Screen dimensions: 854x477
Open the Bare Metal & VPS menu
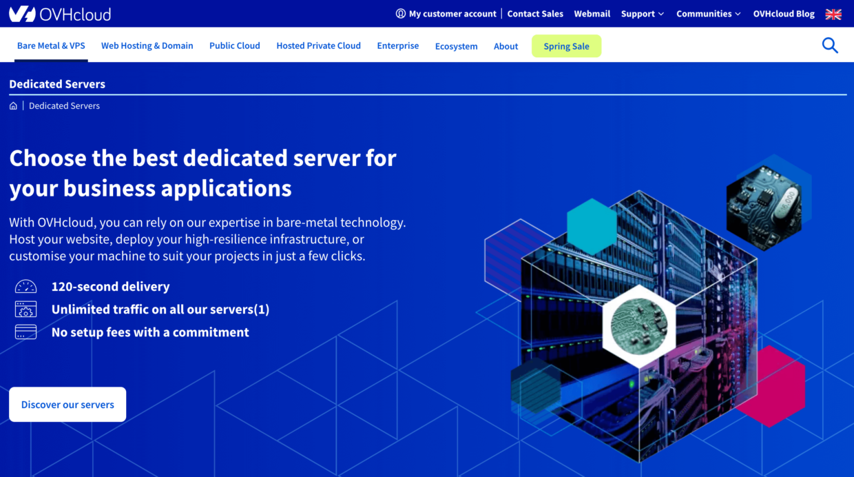51,45
